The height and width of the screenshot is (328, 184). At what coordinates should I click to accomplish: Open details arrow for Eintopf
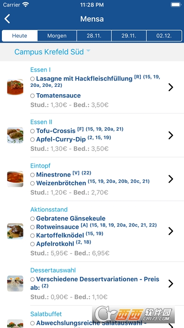pyautogui.click(x=171, y=179)
